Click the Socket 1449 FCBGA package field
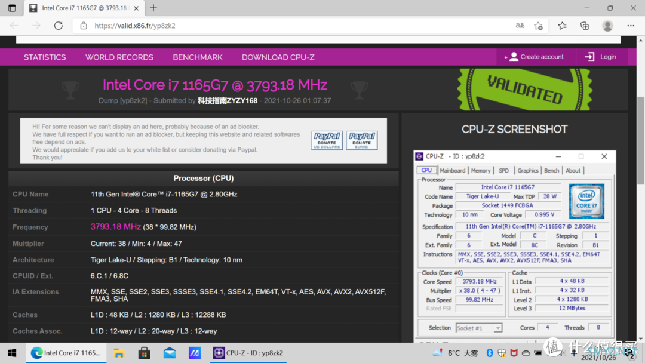Screen dimensions: 645x363 (x=507, y=205)
